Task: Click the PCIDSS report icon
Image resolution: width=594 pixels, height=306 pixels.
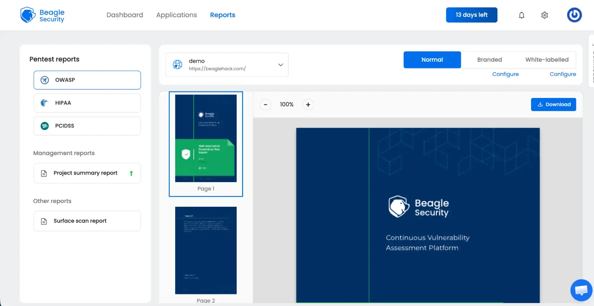Action: [x=45, y=126]
